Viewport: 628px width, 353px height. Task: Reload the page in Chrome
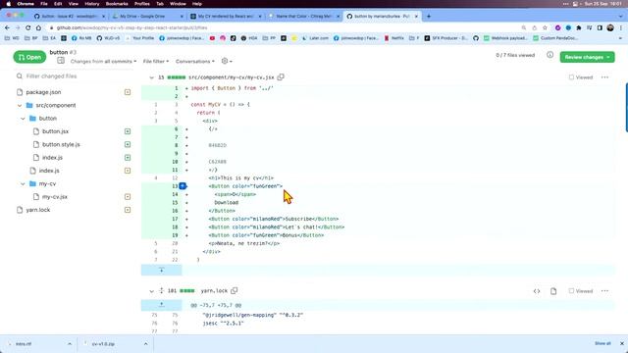pyautogui.click(x=28, y=27)
